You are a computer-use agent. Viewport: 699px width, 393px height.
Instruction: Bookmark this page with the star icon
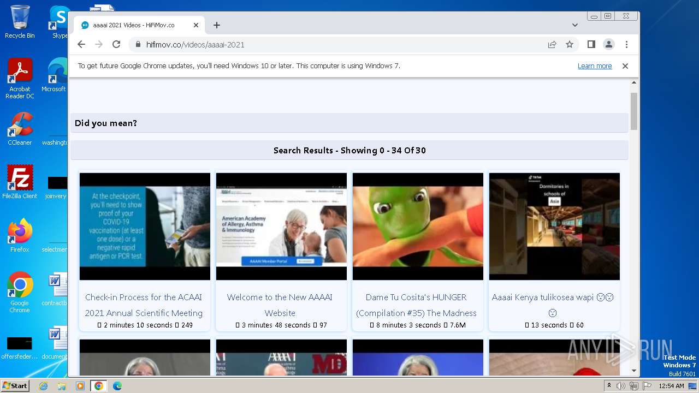tap(570, 45)
